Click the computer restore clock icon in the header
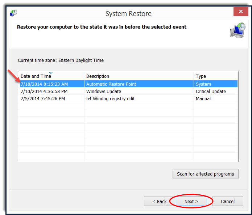This screenshot has height=215, width=252. 238,30
